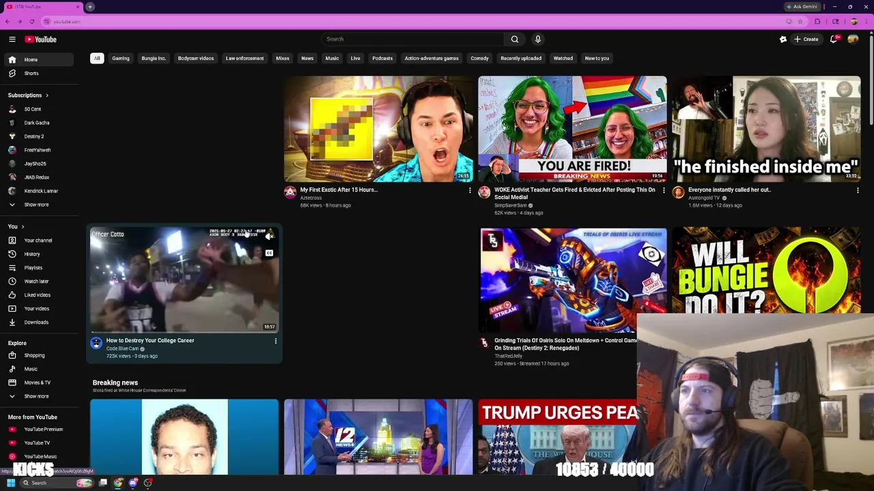Open more options for My First Exotic video
Screen dimensions: 874x491
tap(470, 190)
